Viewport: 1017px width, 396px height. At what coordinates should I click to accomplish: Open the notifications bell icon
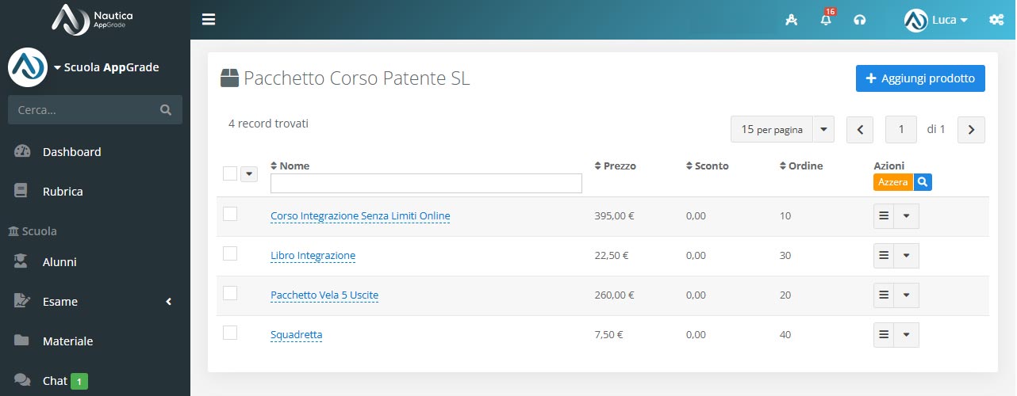point(826,20)
